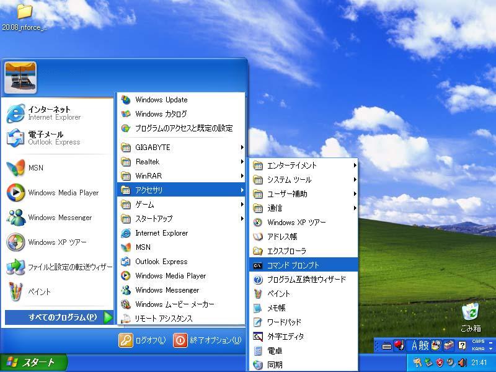Open エクスプローラ from accessories
496x372 pixels.
pyautogui.click(x=304, y=251)
